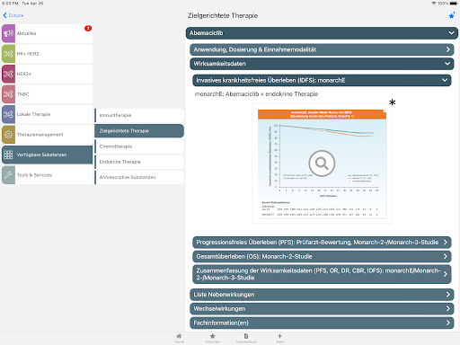The width and height of the screenshot is (460, 345).
Task: Check battery indicator in status bar
Action: pos(454,4)
